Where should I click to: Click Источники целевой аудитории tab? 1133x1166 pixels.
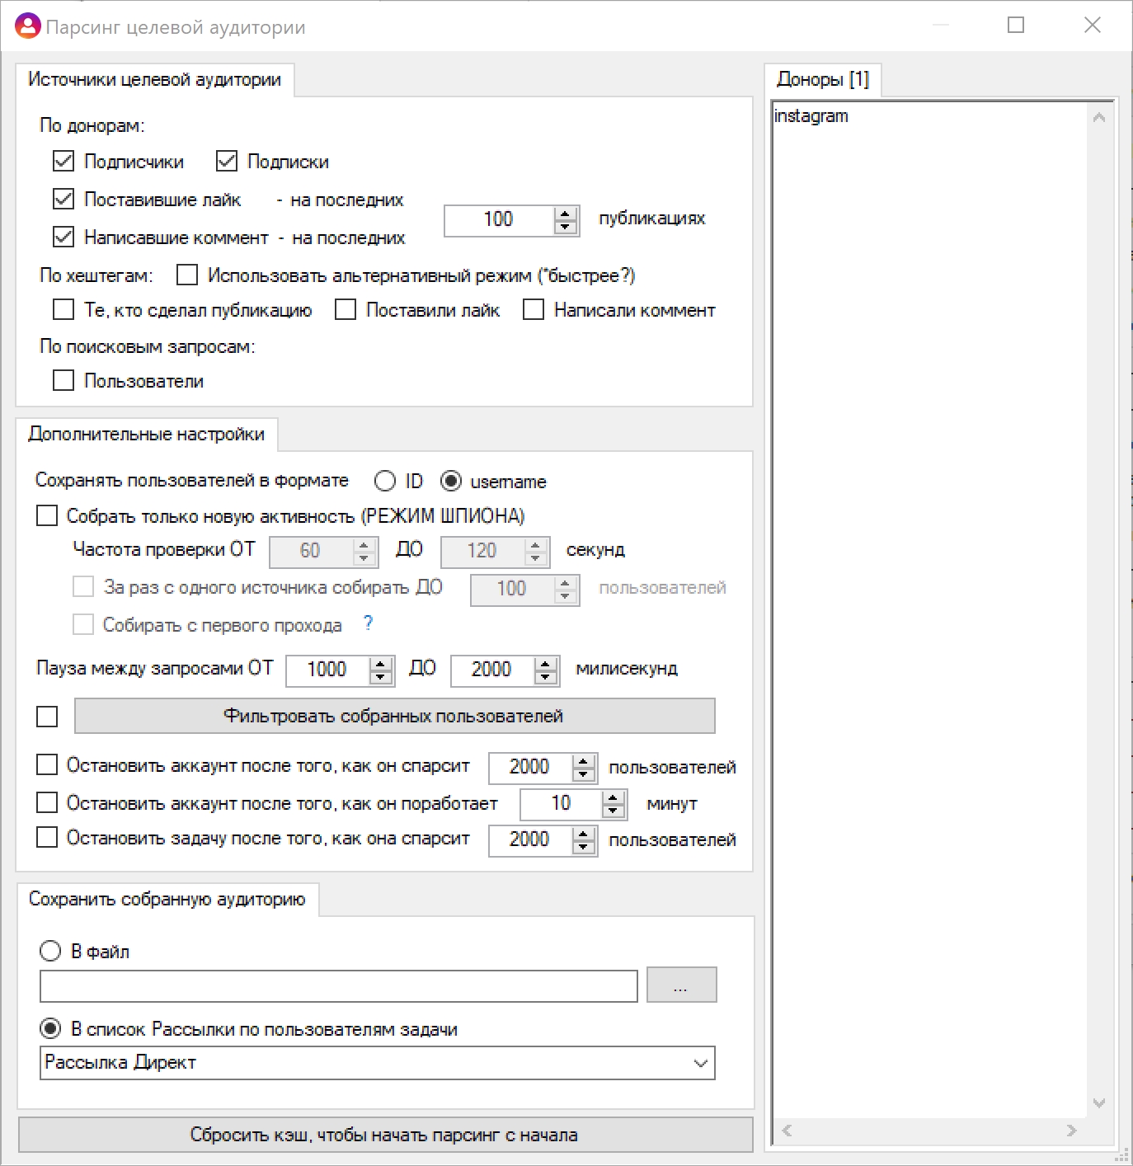point(154,79)
